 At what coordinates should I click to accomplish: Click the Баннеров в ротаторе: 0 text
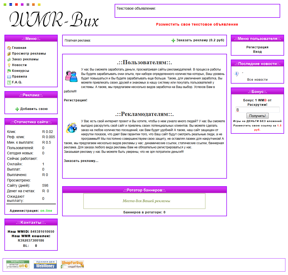pos(144,212)
